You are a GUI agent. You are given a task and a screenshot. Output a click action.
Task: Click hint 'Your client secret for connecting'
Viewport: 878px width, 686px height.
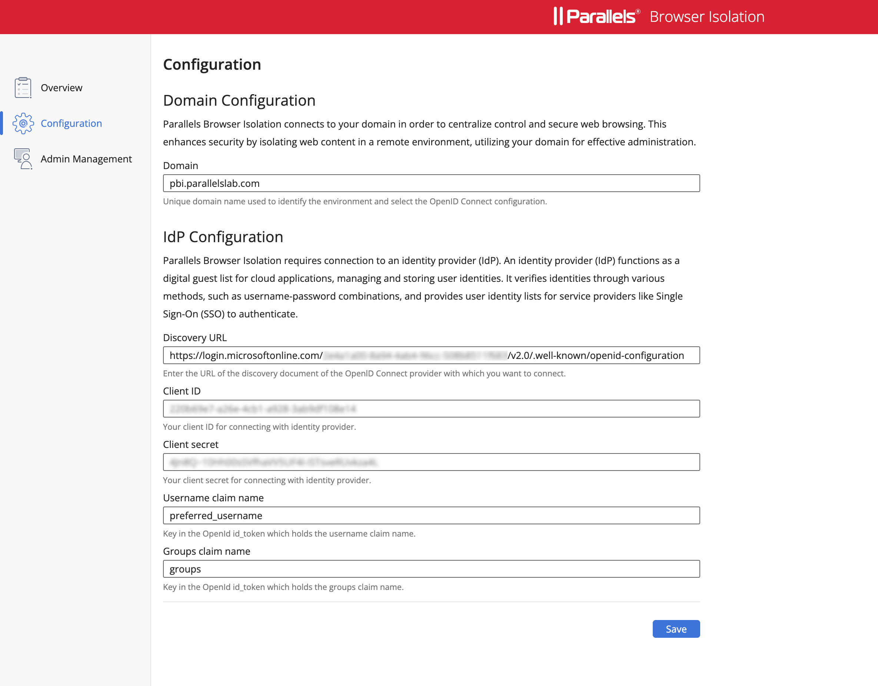pos(267,481)
